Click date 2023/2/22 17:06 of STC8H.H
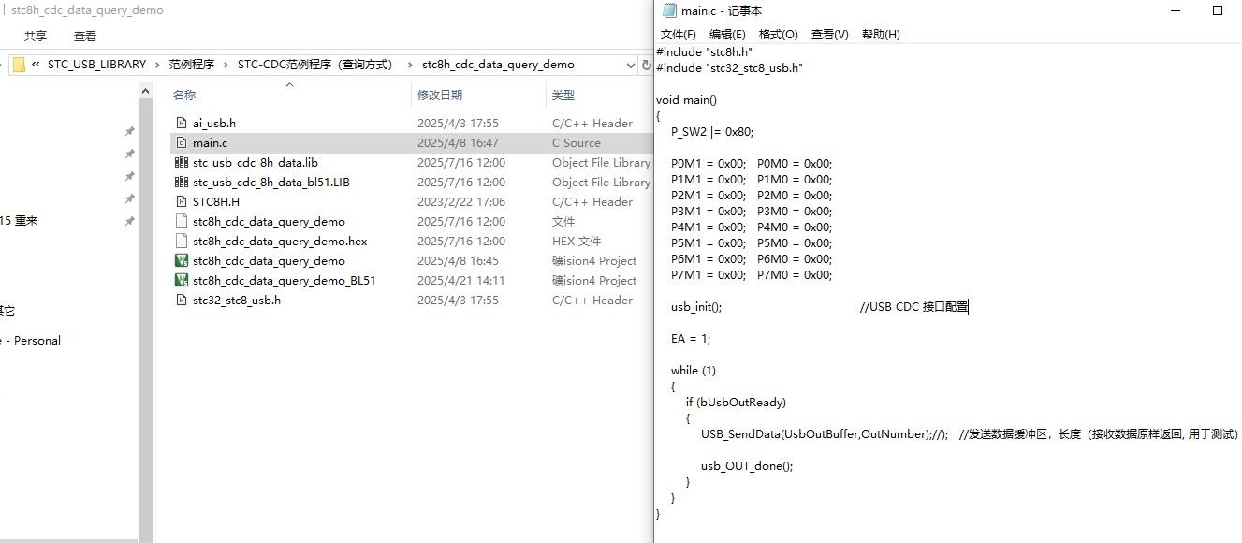This screenshot has width=1242, height=543. point(461,201)
